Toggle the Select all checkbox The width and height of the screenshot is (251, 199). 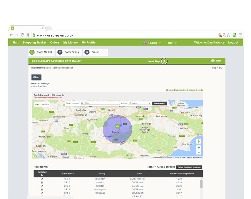pyautogui.click(x=42, y=175)
